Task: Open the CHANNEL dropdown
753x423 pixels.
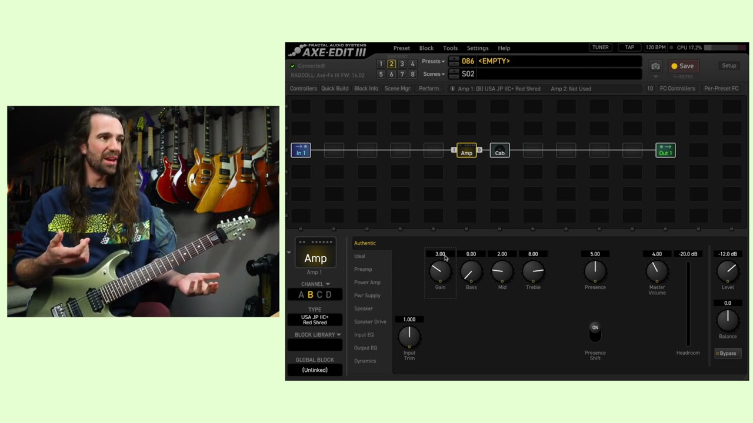Action: [x=315, y=284]
